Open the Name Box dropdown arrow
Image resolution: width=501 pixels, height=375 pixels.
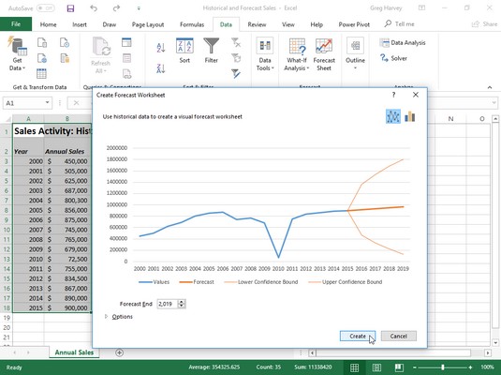pos(47,103)
